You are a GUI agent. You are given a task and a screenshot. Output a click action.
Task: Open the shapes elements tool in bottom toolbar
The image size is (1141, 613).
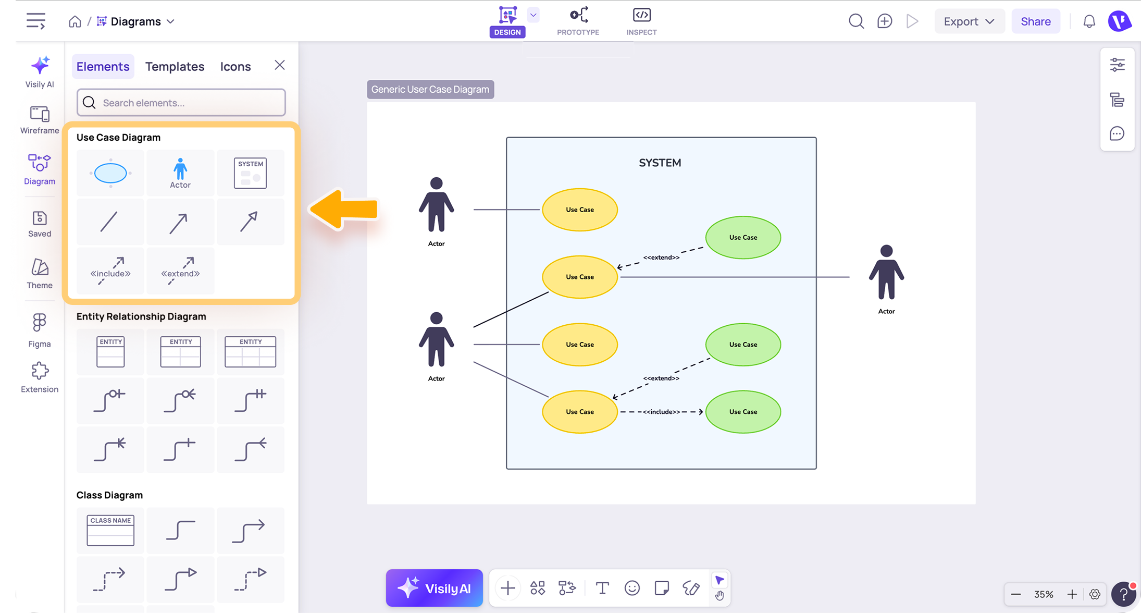(538, 588)
